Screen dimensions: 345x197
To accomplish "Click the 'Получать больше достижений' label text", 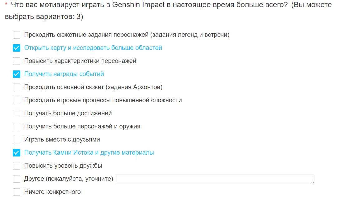I will tap(68, 113).
